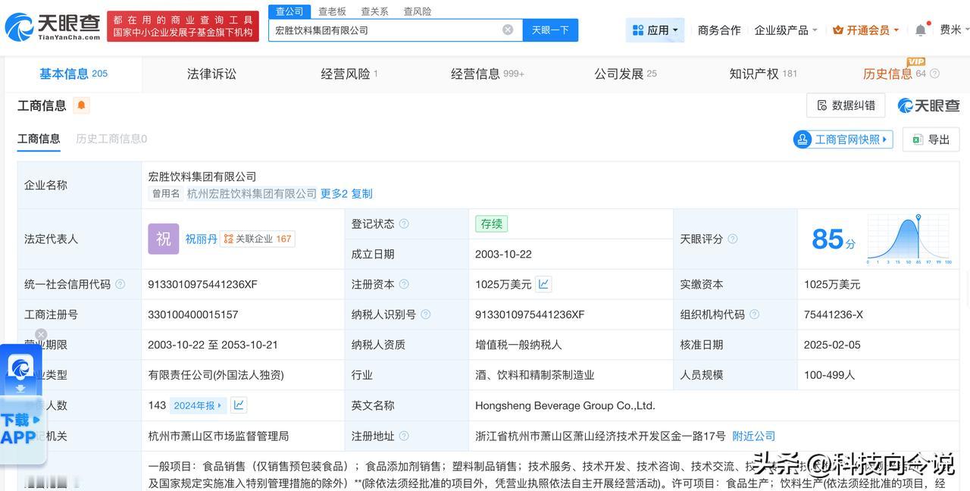Switch to 查风险 search tab
The image size is (970, 491).
[x=417, y=11]
